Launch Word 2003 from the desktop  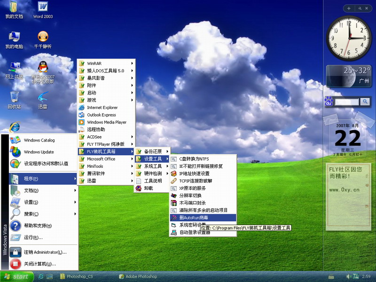click(43, 9)
